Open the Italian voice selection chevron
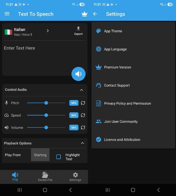 (48, 31)
